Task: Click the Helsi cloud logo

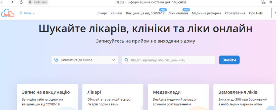Action: (x=8, y=13)
